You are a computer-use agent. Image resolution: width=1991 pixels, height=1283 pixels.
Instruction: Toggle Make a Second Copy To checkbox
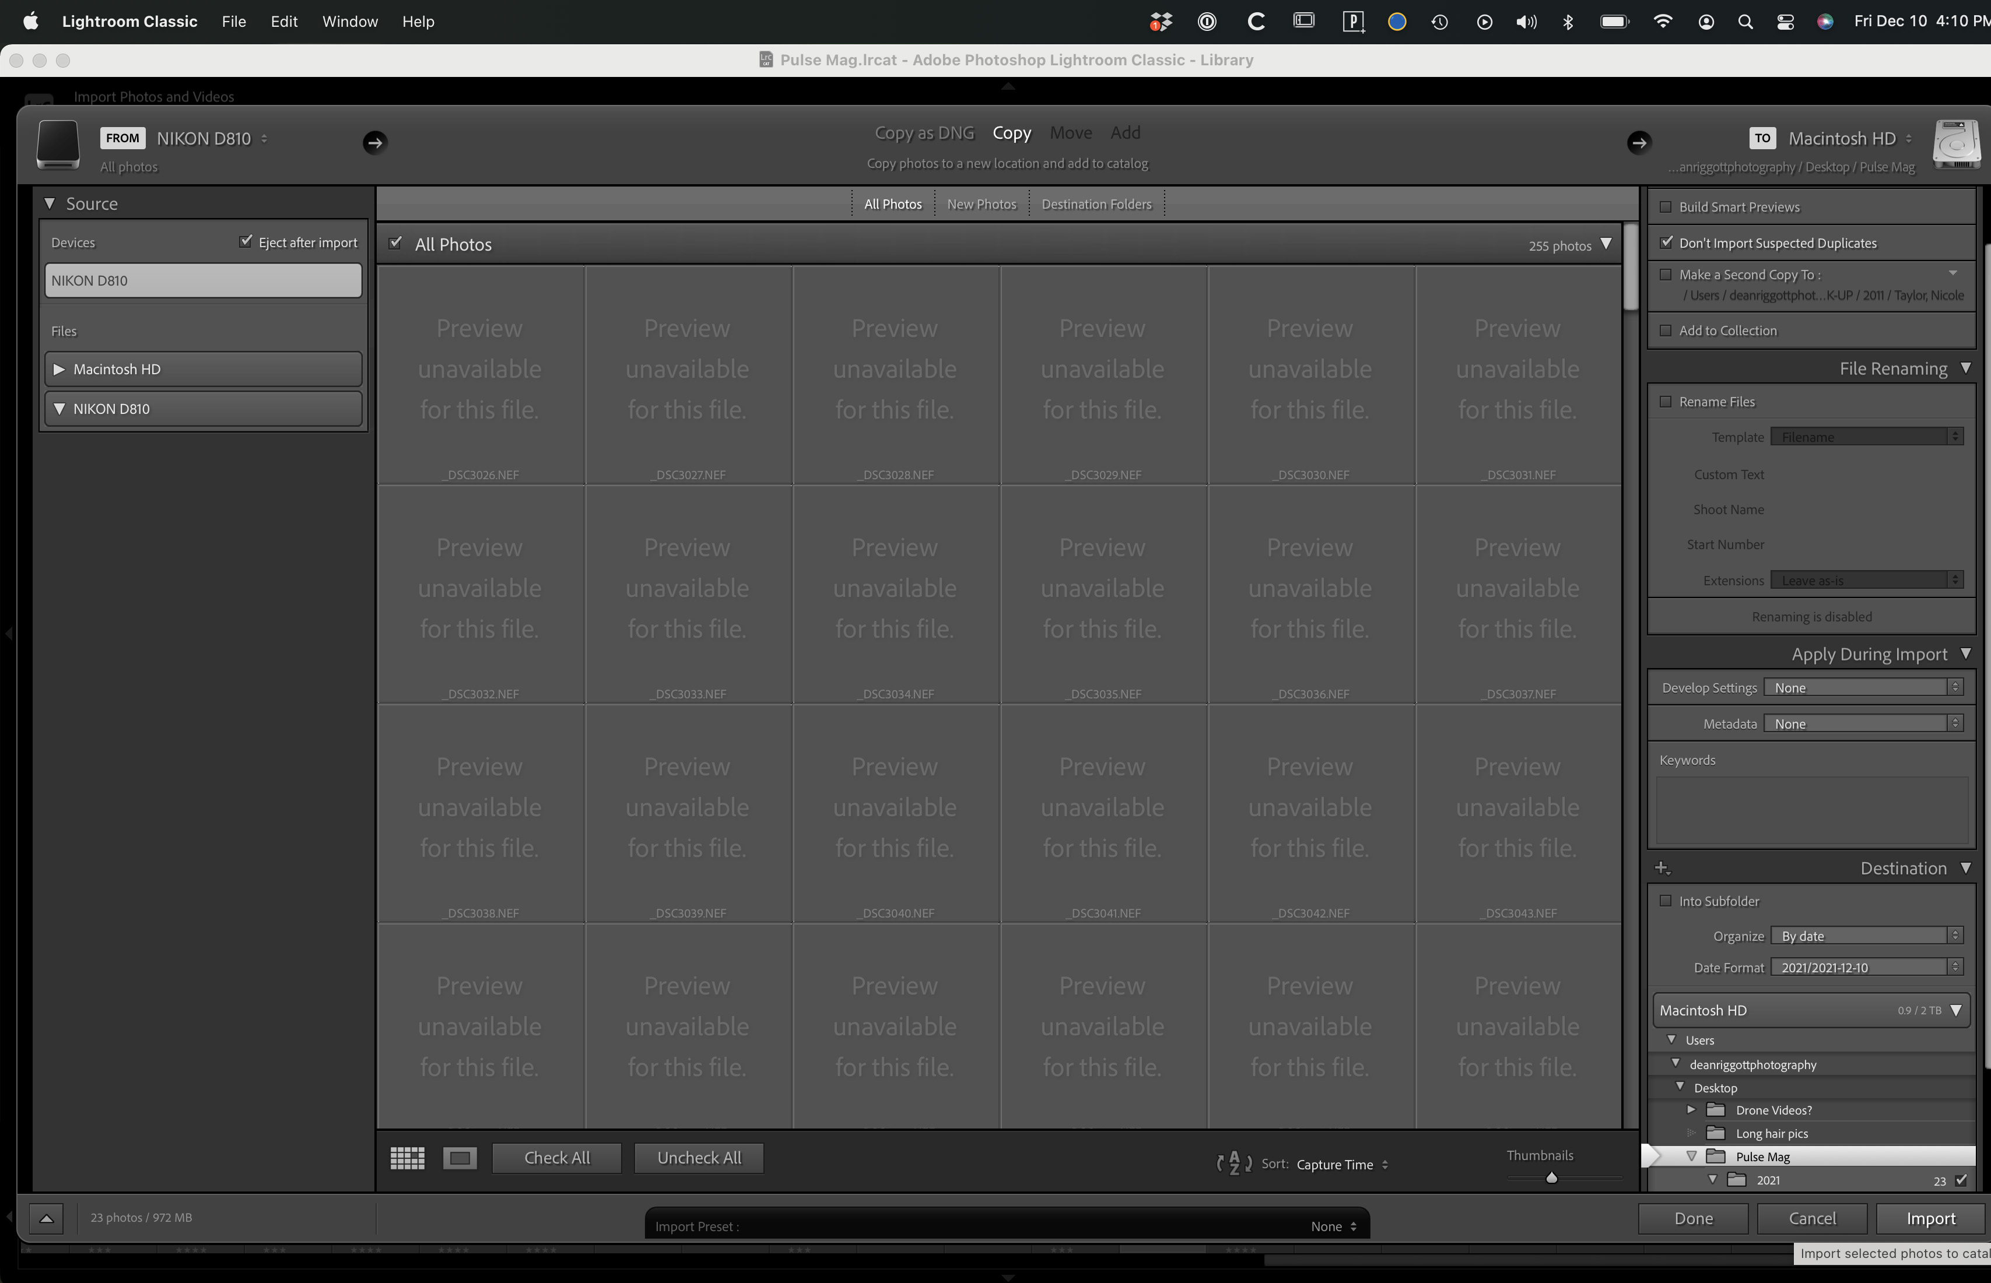click(x=1666, y=274)
